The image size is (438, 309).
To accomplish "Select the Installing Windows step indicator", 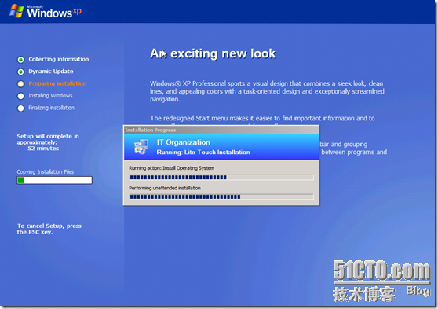I will coord(20,96).
